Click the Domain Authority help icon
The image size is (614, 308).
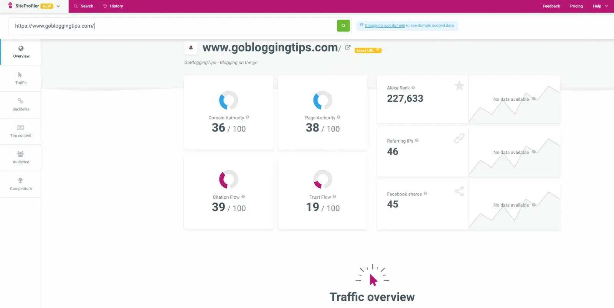[x=248, y=117]
